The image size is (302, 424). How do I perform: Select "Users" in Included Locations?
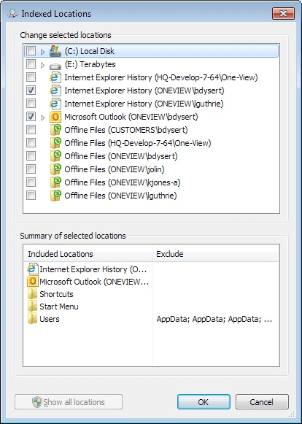click(50, 319)
